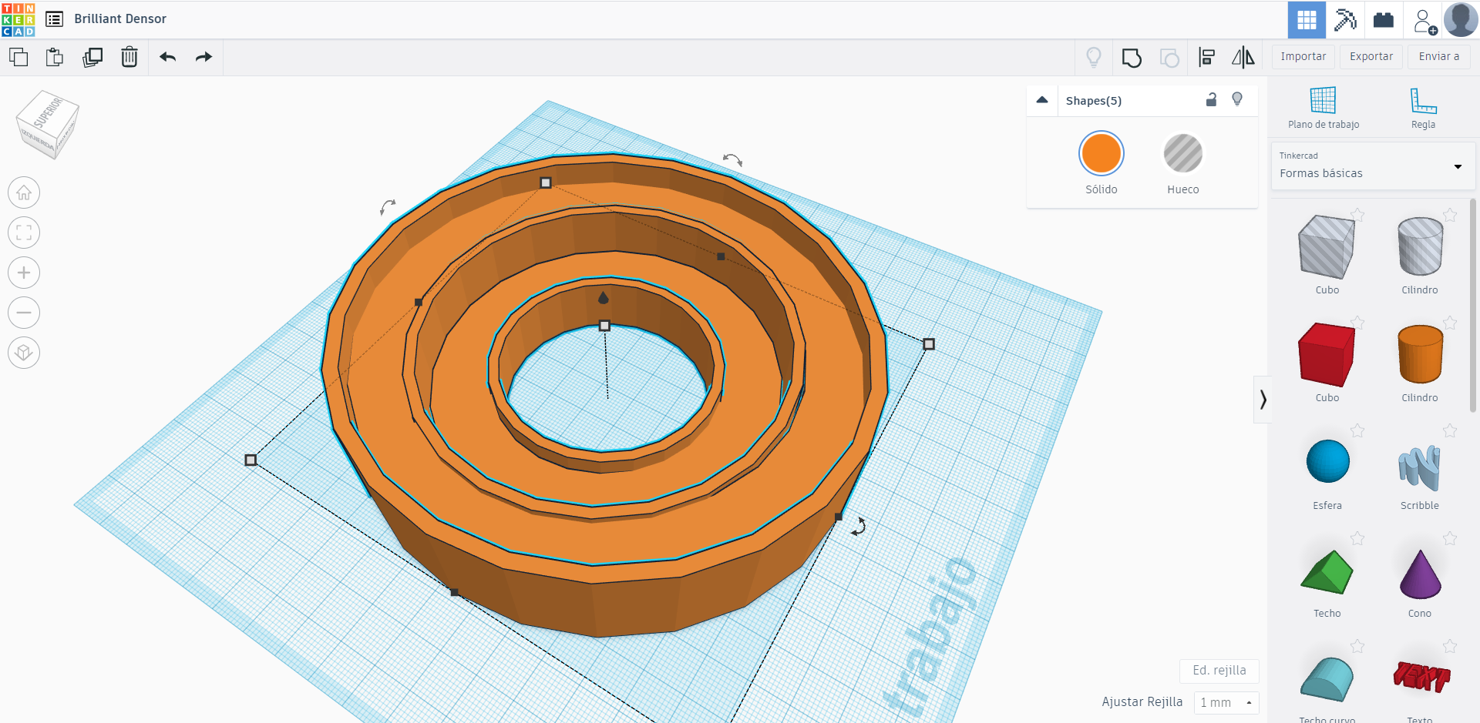This screenshot has width=1480, height=723.
Task: Set the shapes to Sólido
Action: click(x=1102, y=154)
